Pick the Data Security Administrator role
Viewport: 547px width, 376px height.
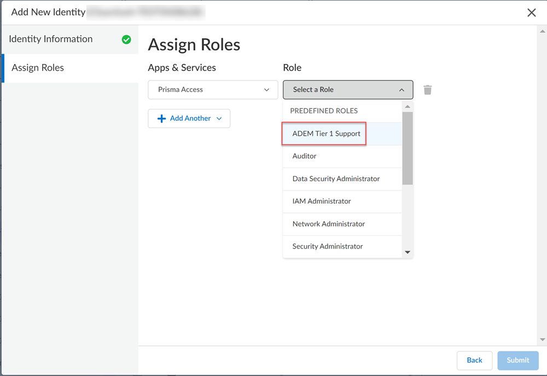336,179
